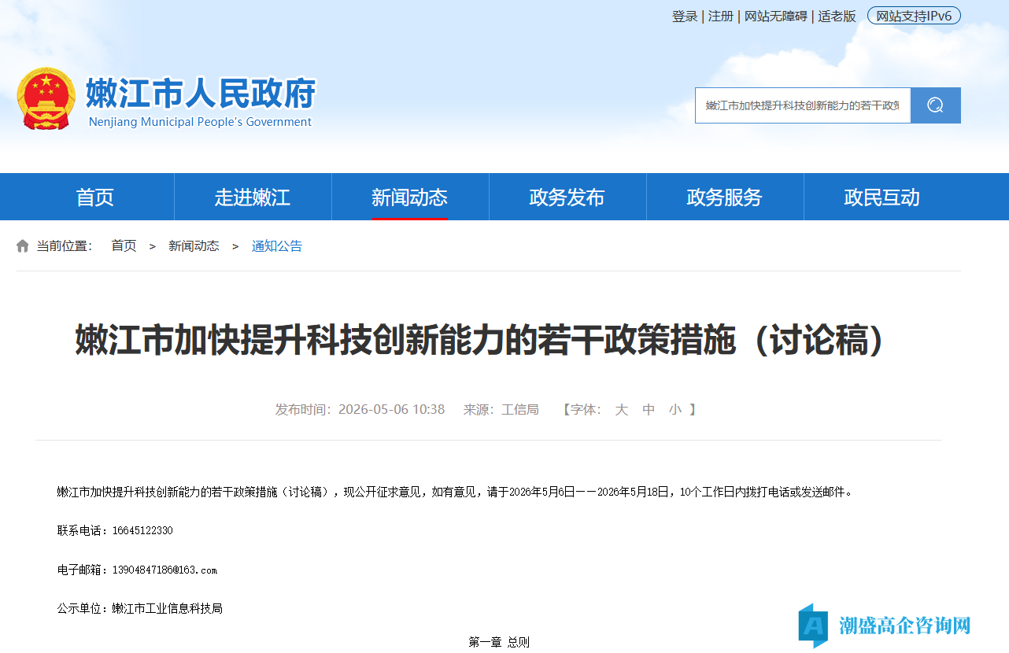Open the 政民互动 navigation tab
Image resolution: width=1009 pixels, height=653 pixels.
[x=882, y=197]
